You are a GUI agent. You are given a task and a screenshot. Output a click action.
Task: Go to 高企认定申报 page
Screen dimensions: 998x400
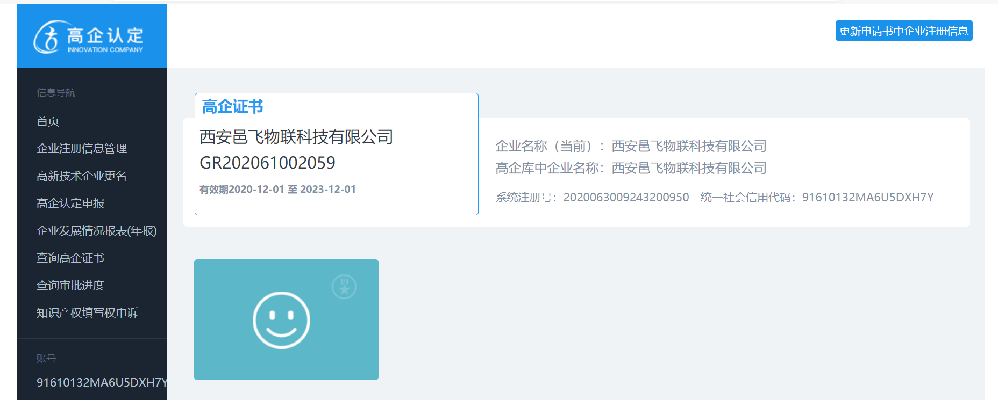[x=70, y=203]
